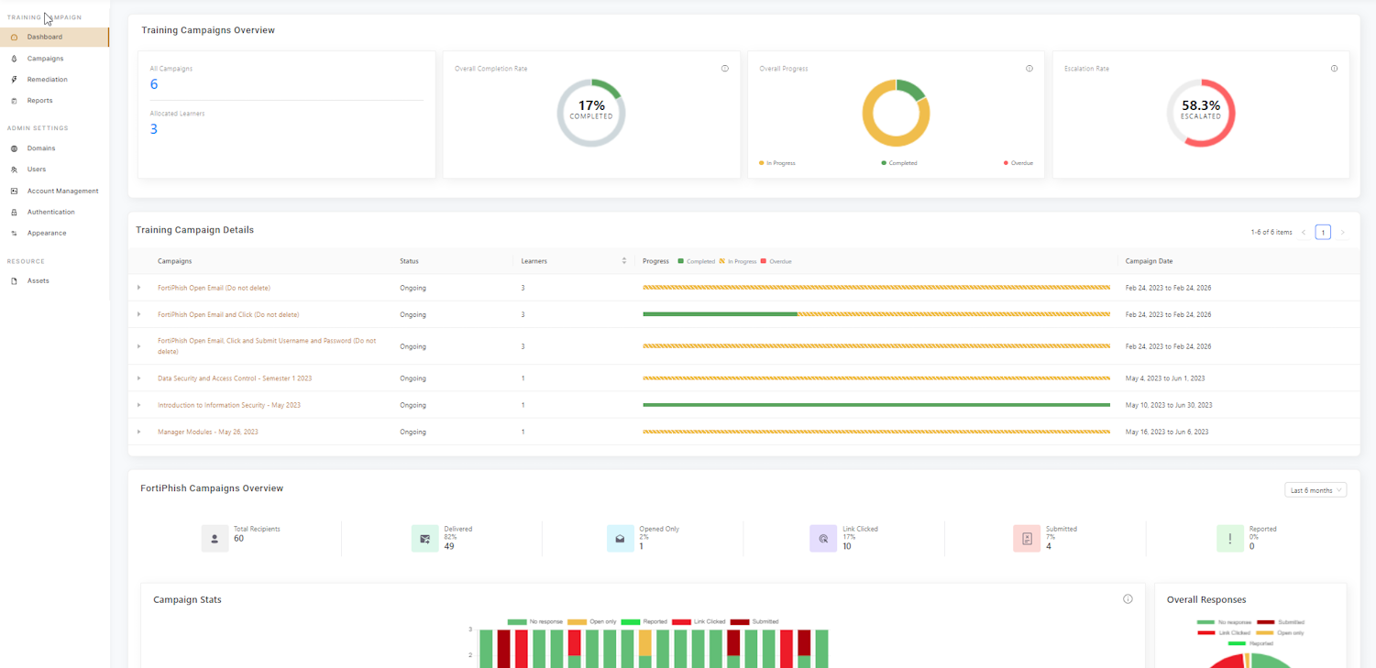Click the Remediation lightning icon
This screenshot has height=668, width=1376.
click(14, 80)
